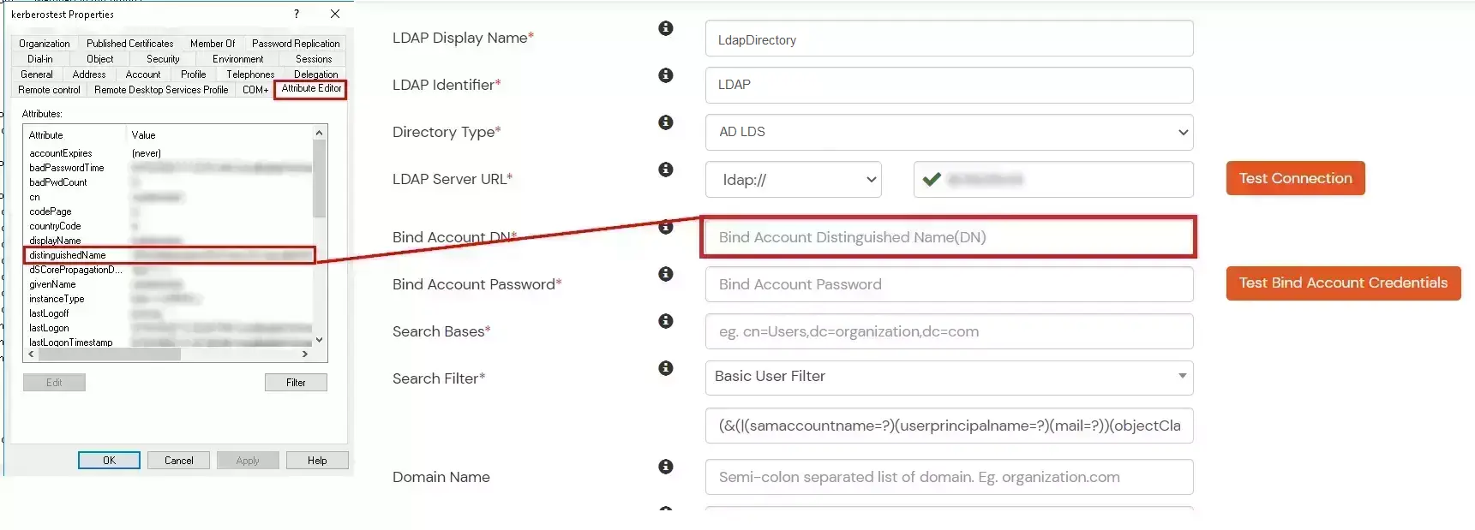1475x530 pixels.
Task: Click the LDAP Display Name input field
Action: [x=949, y=39]
